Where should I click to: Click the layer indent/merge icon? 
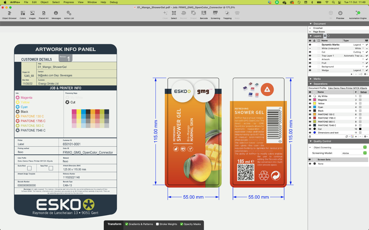click(x=361, y=74)
